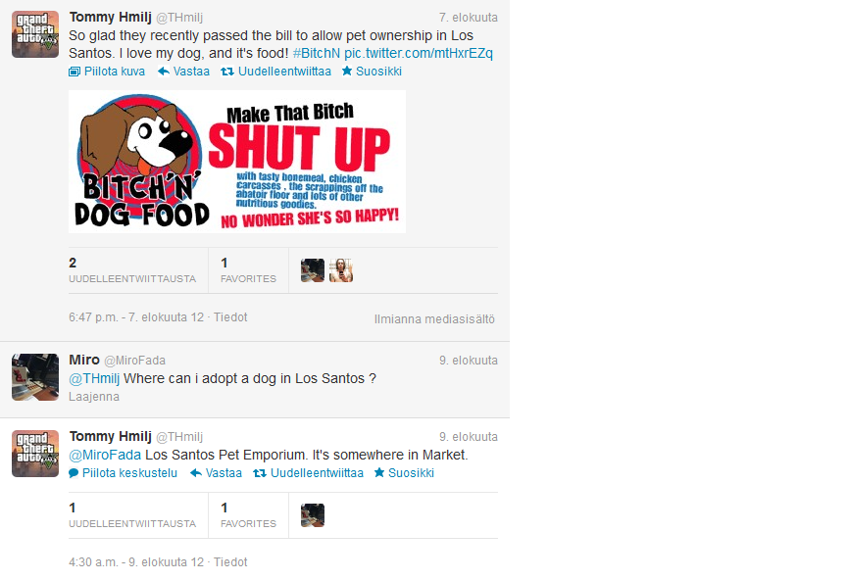Click @MiroFada mention in last tweet
This screenshot has height=581, width=847.
[x=105, y=455]
